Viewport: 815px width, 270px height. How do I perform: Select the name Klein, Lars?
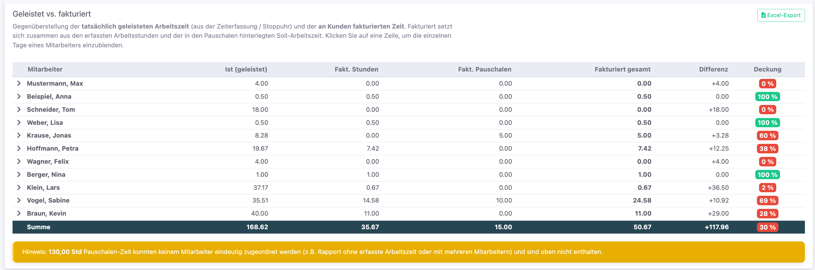tap(43, 187)
